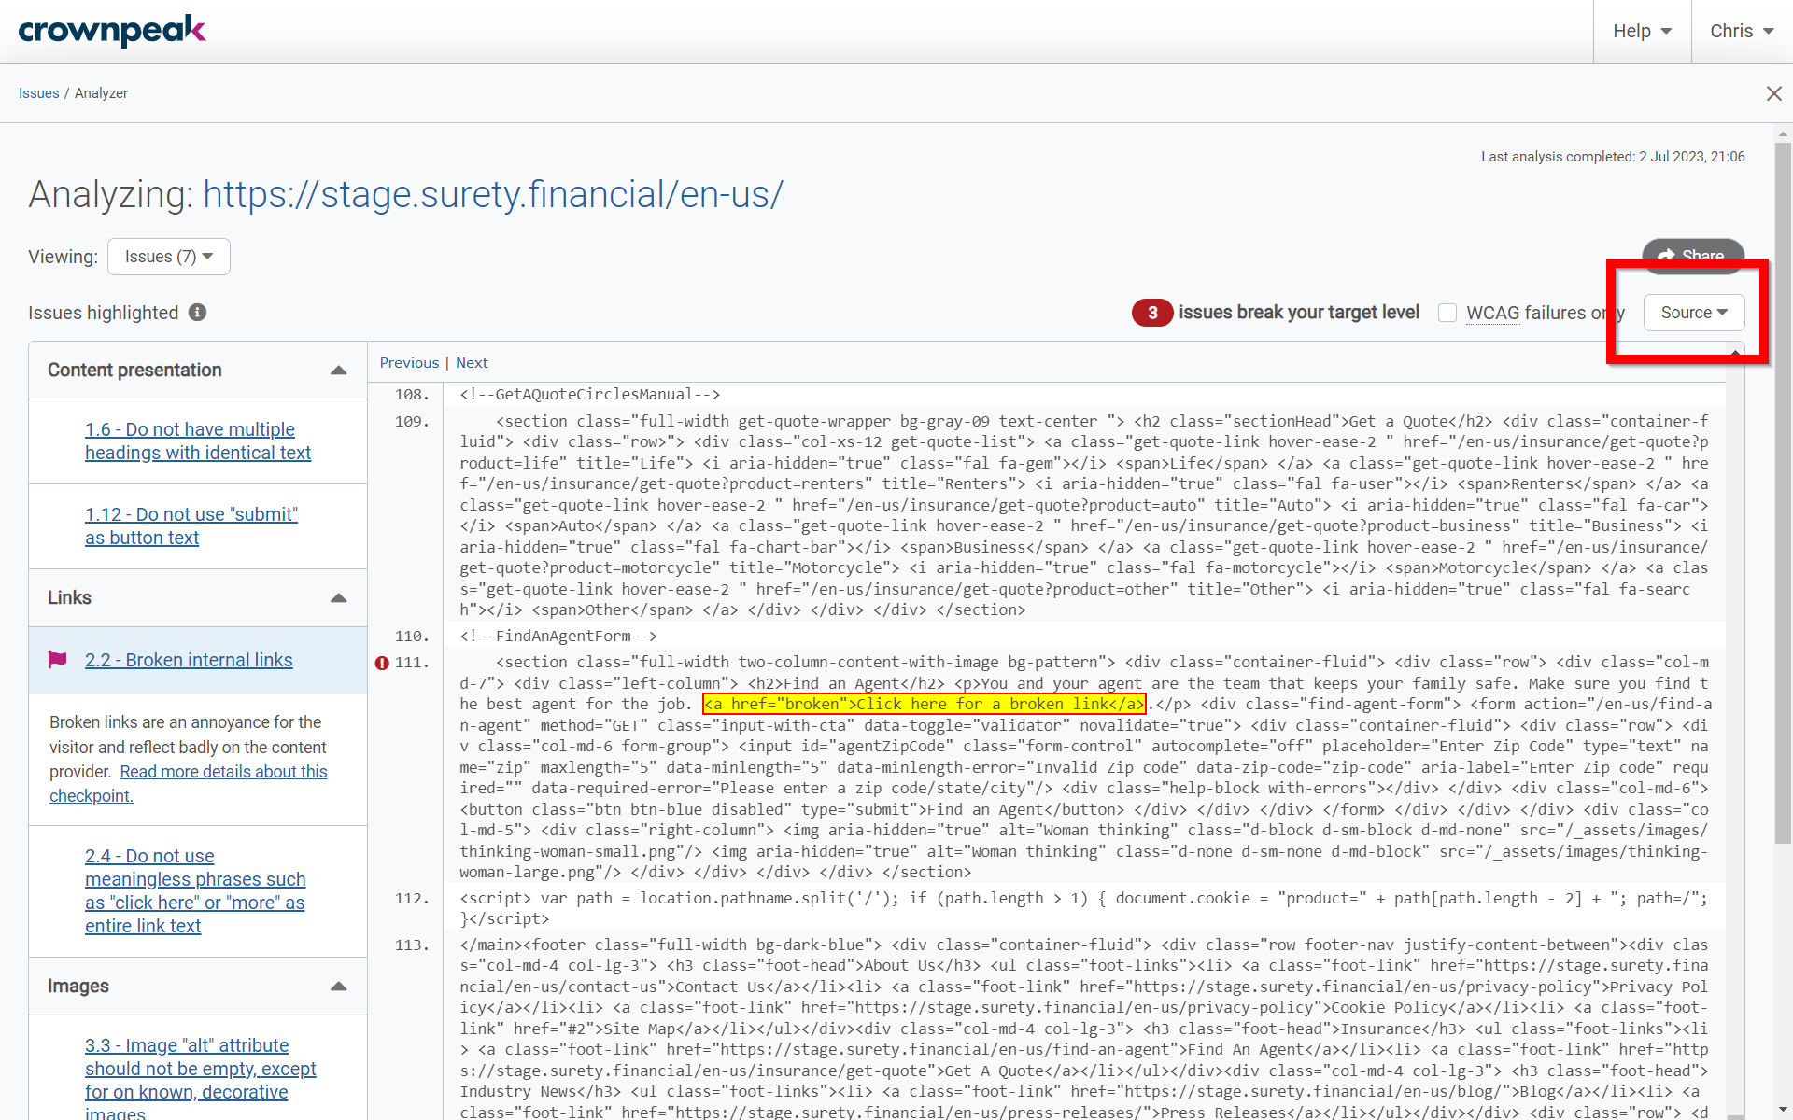The image size is (1793, 1120).
Task: Click the Issues highlighted label
Action: [x=103, y=313]
